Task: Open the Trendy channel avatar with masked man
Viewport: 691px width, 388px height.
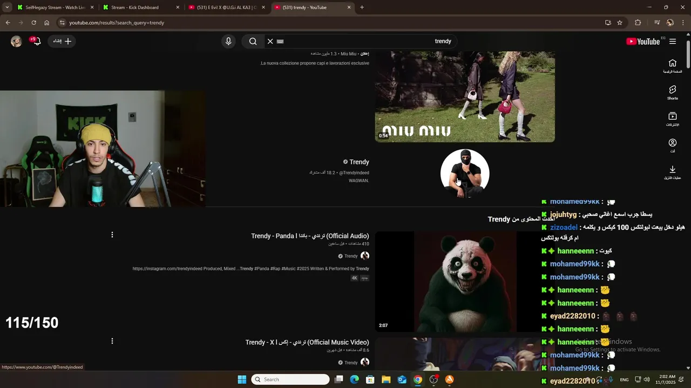Action: [465, 174]
